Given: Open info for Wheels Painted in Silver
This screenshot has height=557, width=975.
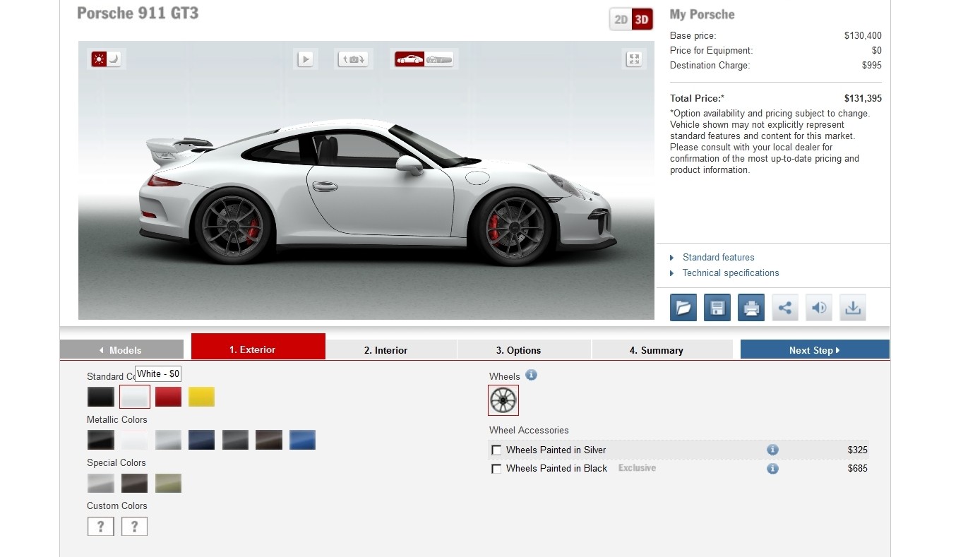Looking at the screenshot, I should pyautogui.click(x=772, y=450).
